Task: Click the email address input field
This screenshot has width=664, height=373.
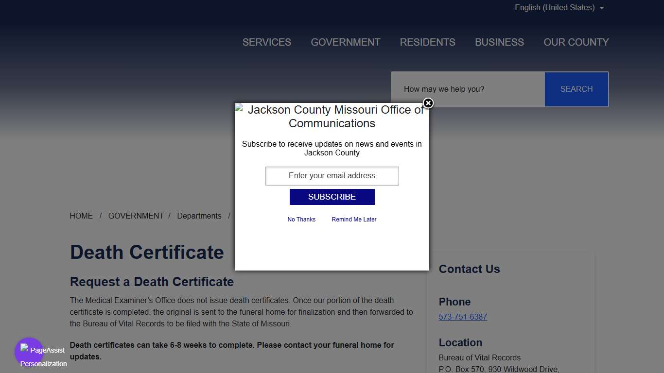Action: [332, 176]
